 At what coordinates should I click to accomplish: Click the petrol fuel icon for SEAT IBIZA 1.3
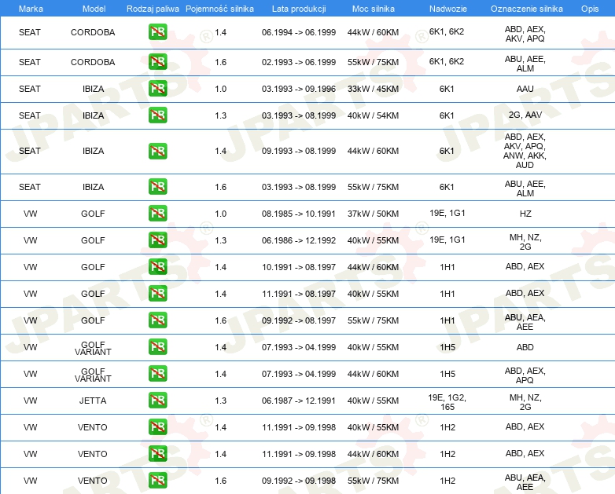[x=157, y=115]
